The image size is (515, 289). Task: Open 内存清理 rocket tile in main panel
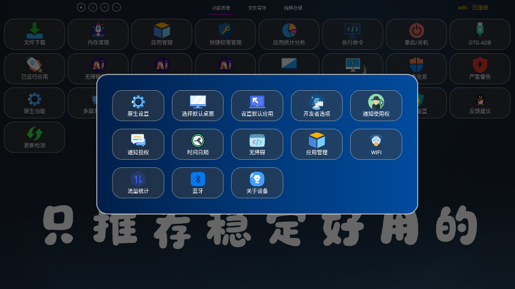[x=98, y=34]
